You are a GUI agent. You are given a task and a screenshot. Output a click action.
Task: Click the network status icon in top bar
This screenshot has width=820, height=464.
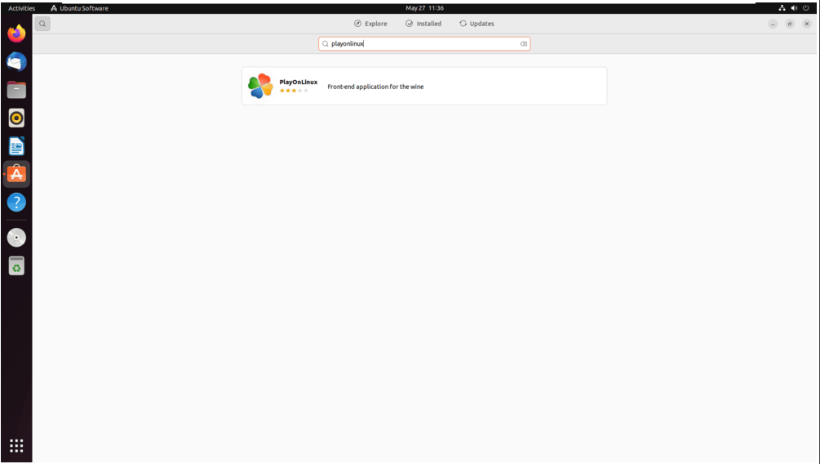782,8
